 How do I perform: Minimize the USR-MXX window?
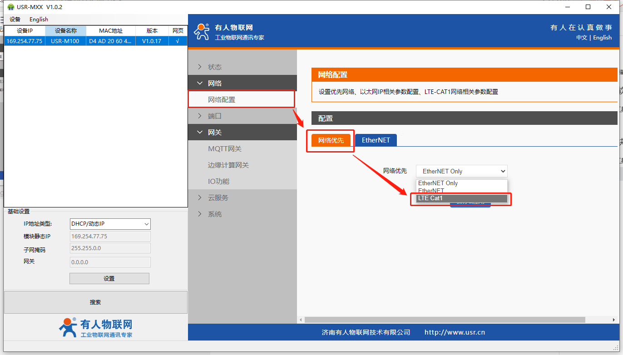click(x=567, y=7)
